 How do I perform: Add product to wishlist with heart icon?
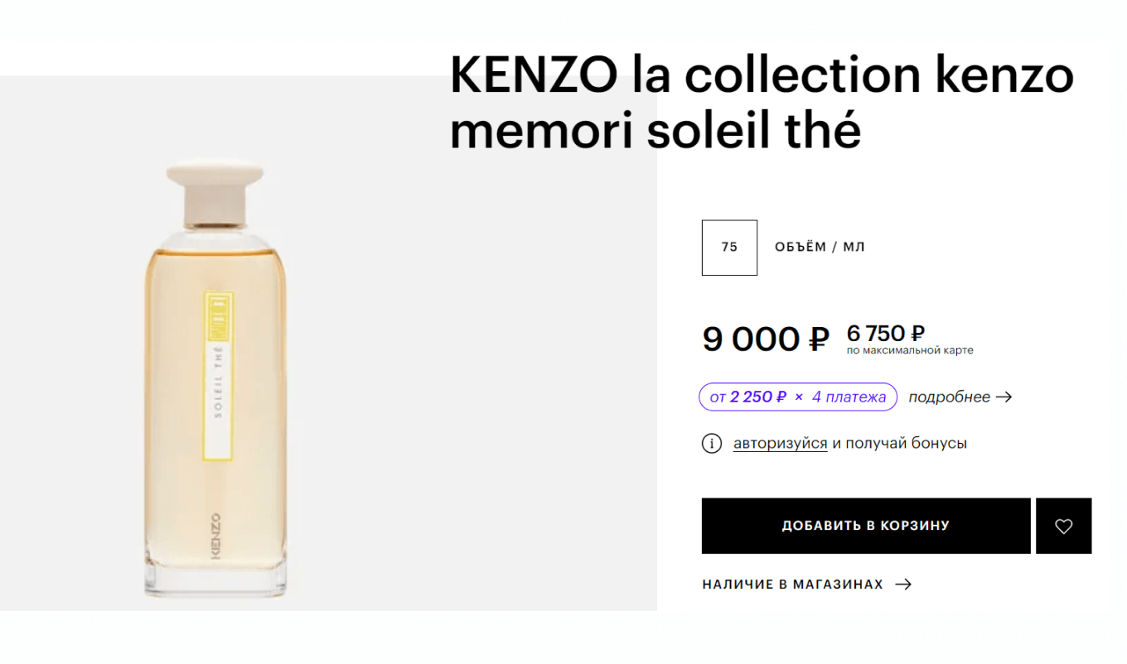coord(1063,526)
